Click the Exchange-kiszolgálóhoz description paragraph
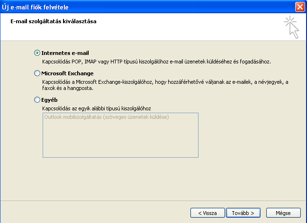This screenshot has height=223, width=307. (165, 85)
